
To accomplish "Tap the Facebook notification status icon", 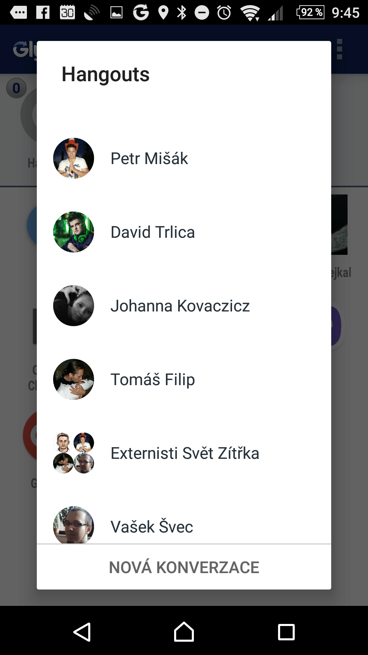I will pyautogui.click(x=43, y=13).
